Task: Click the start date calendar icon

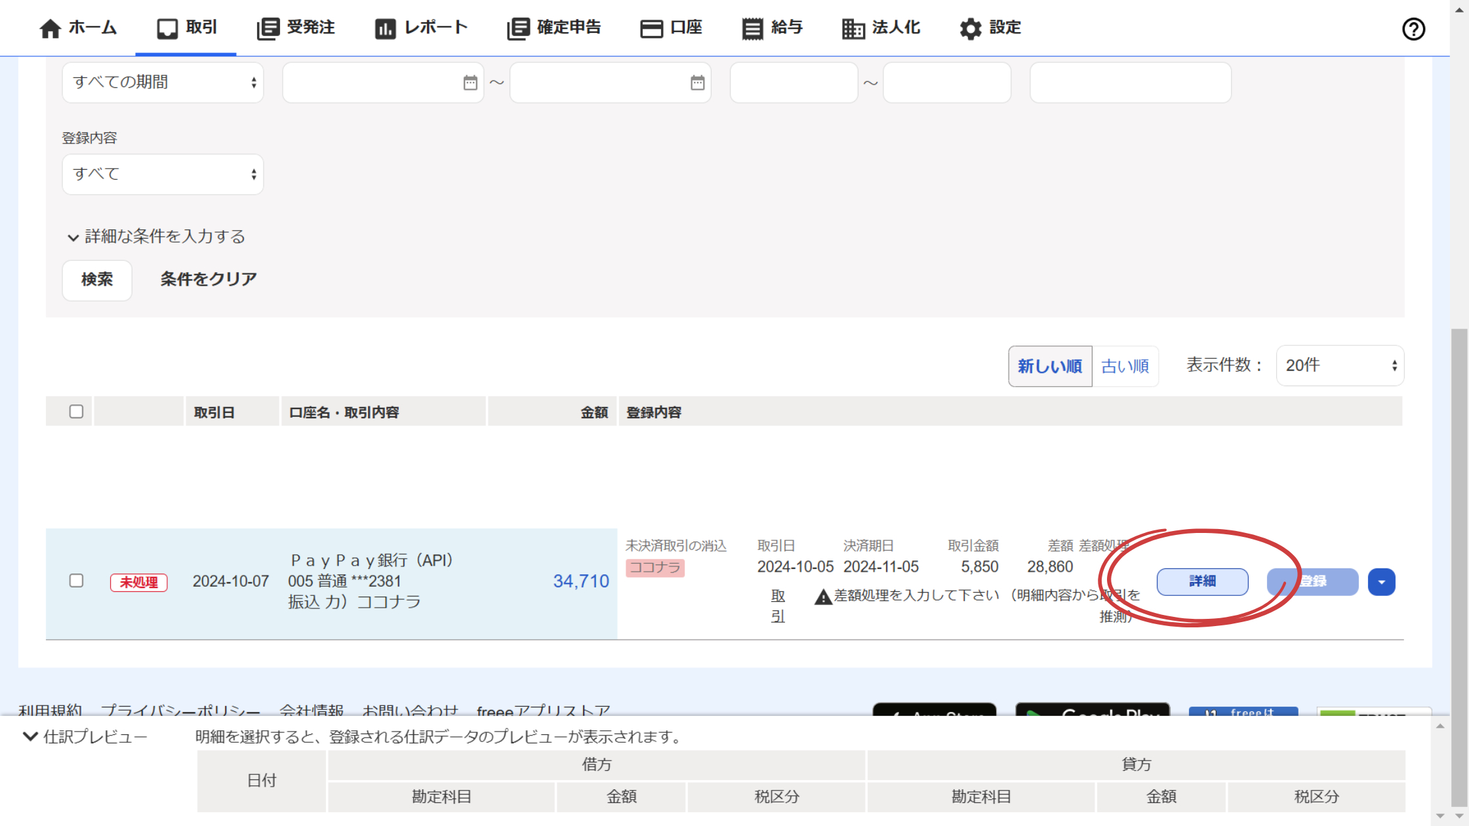Action: tap(470, 83)
